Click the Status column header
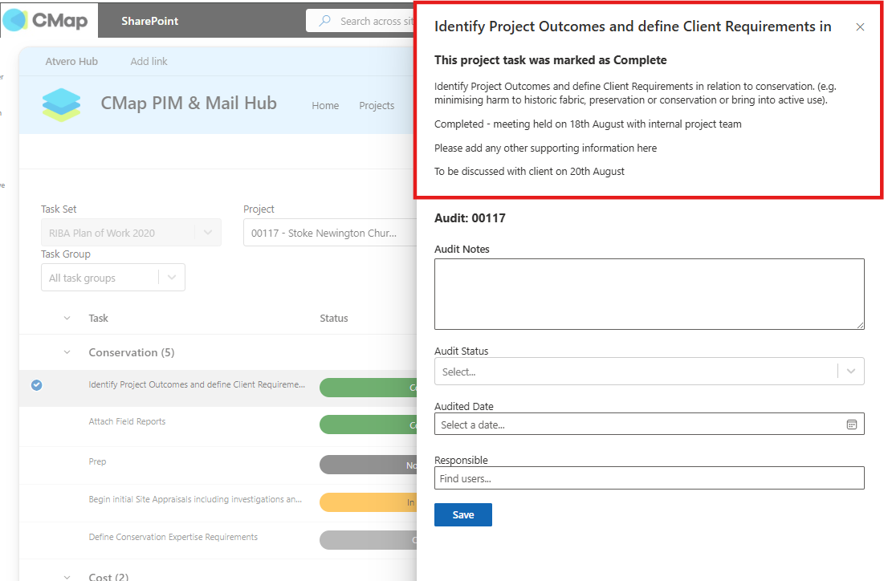The image size is (884, 581). pos(334,318)
